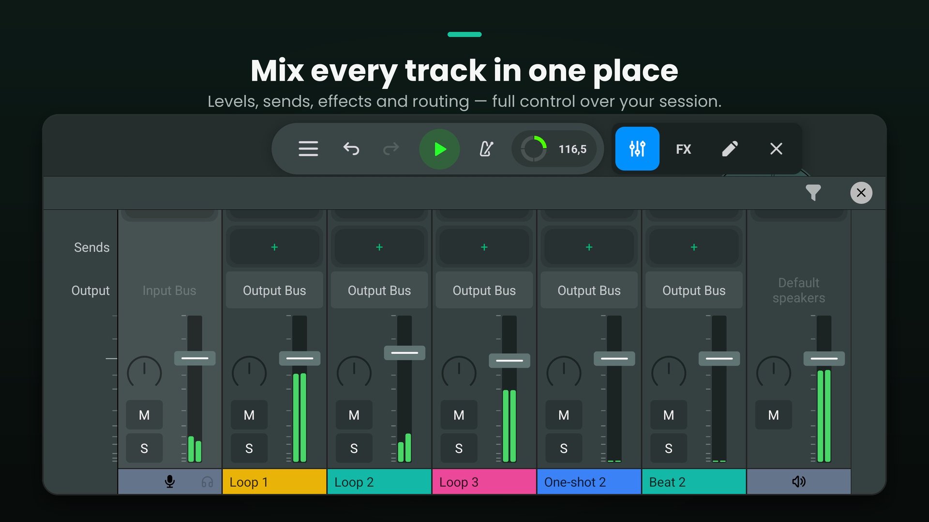Screen dimensions: 929x522
Task: Click the Loop 3 volume fader handle
Action: point(509,361)
